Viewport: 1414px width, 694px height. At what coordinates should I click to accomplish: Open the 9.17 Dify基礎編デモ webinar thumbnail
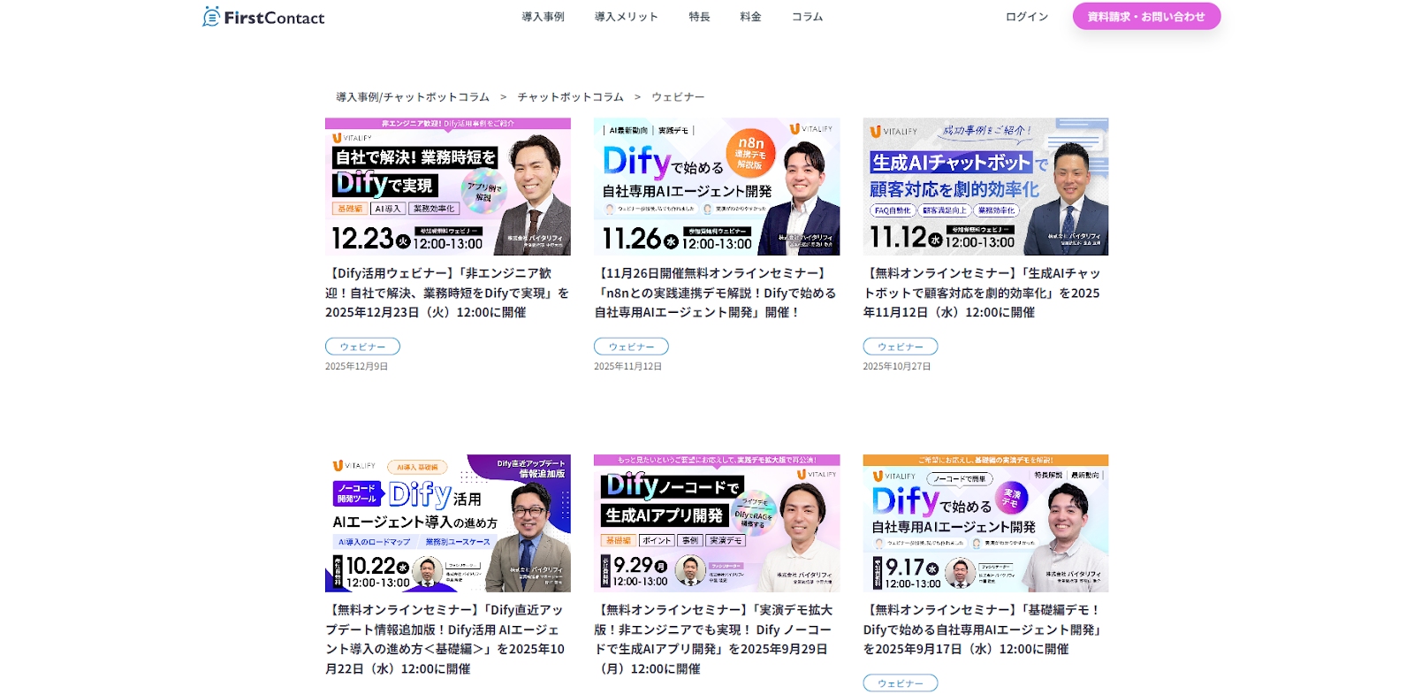(985, 523)
